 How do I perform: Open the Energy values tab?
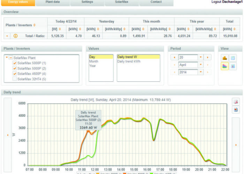18,2
